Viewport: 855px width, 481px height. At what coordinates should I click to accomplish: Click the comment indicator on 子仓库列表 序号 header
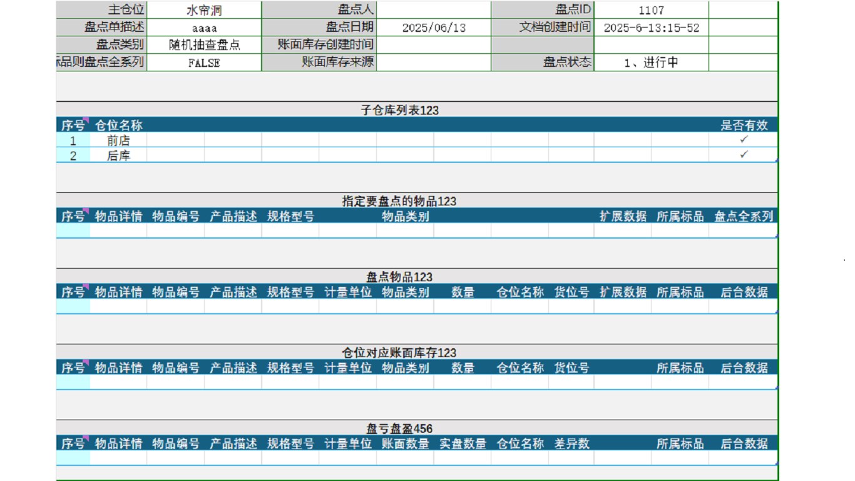coord(85,119)
